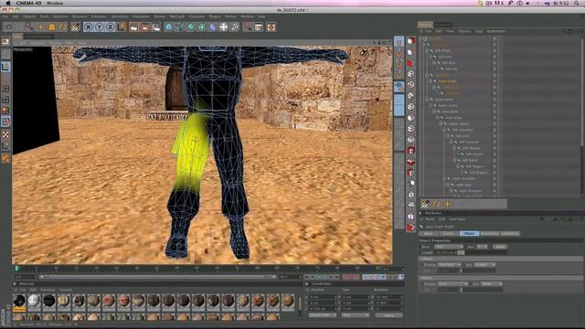Screen dimensions: 585x329
Task: Collapse the upper spine joint branch
Action: pos(441,124)
